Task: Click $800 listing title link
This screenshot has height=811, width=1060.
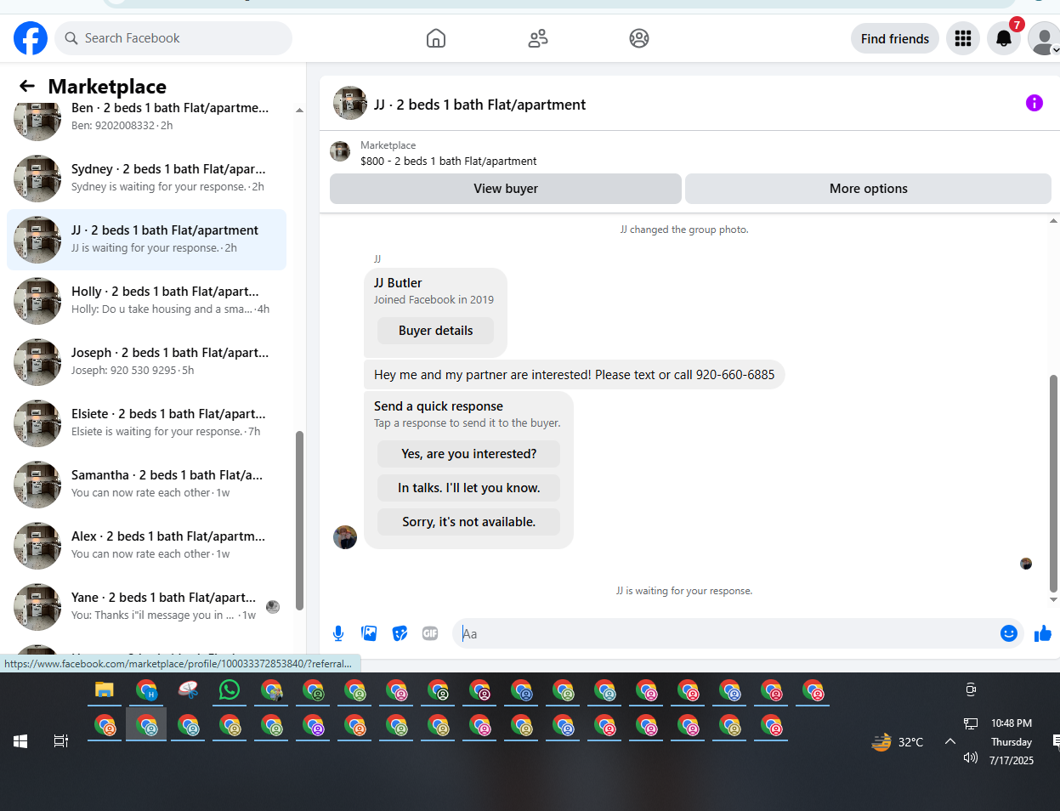Action: tap(449, 161)
